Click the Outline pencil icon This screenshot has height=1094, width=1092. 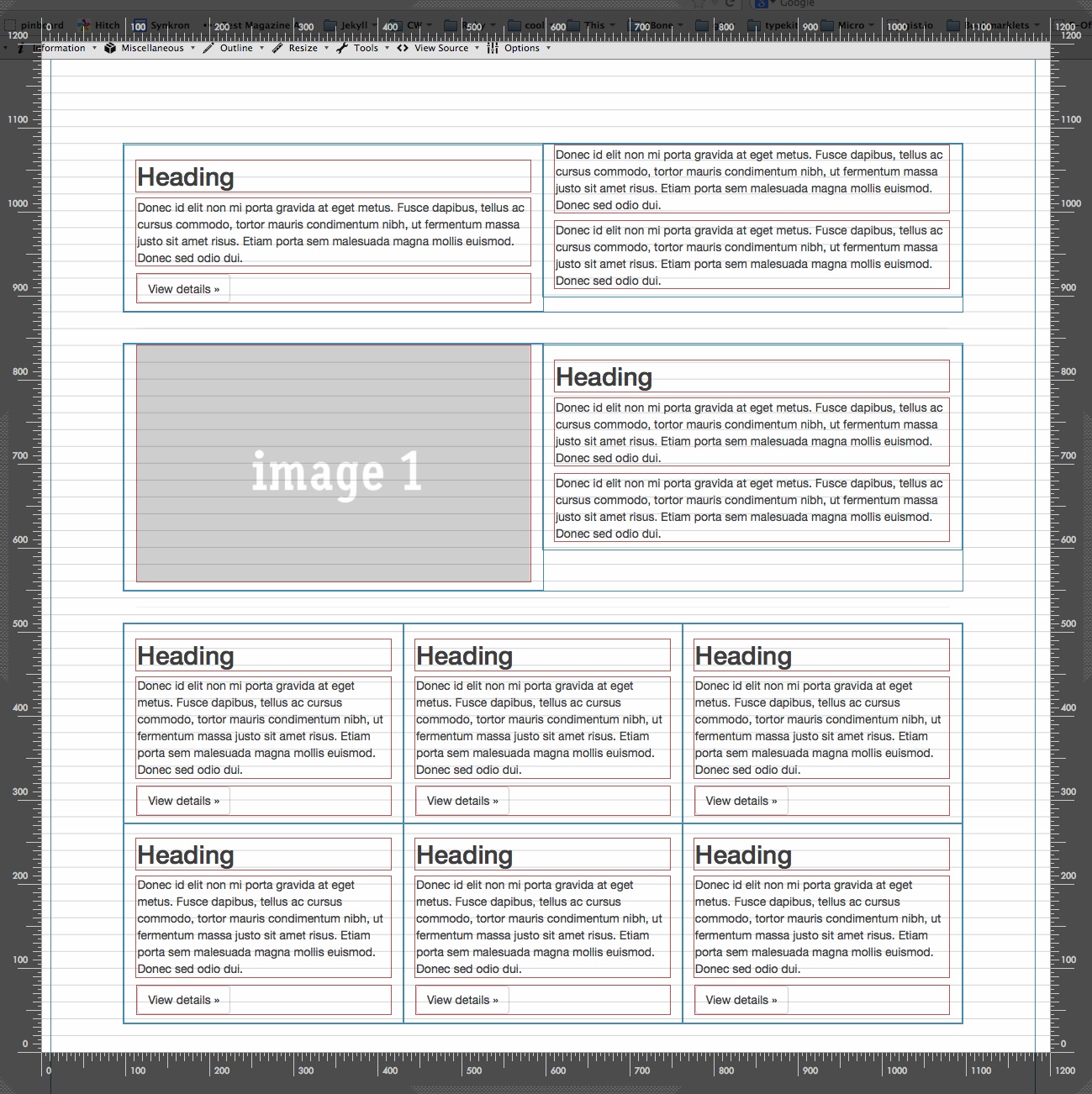click(208, 49)
